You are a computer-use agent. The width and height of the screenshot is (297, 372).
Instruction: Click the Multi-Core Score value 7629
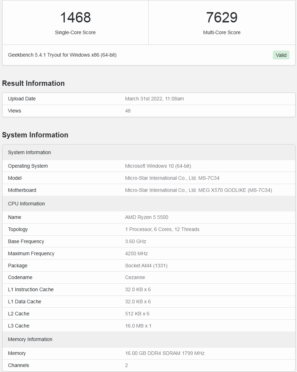(222, 17)
